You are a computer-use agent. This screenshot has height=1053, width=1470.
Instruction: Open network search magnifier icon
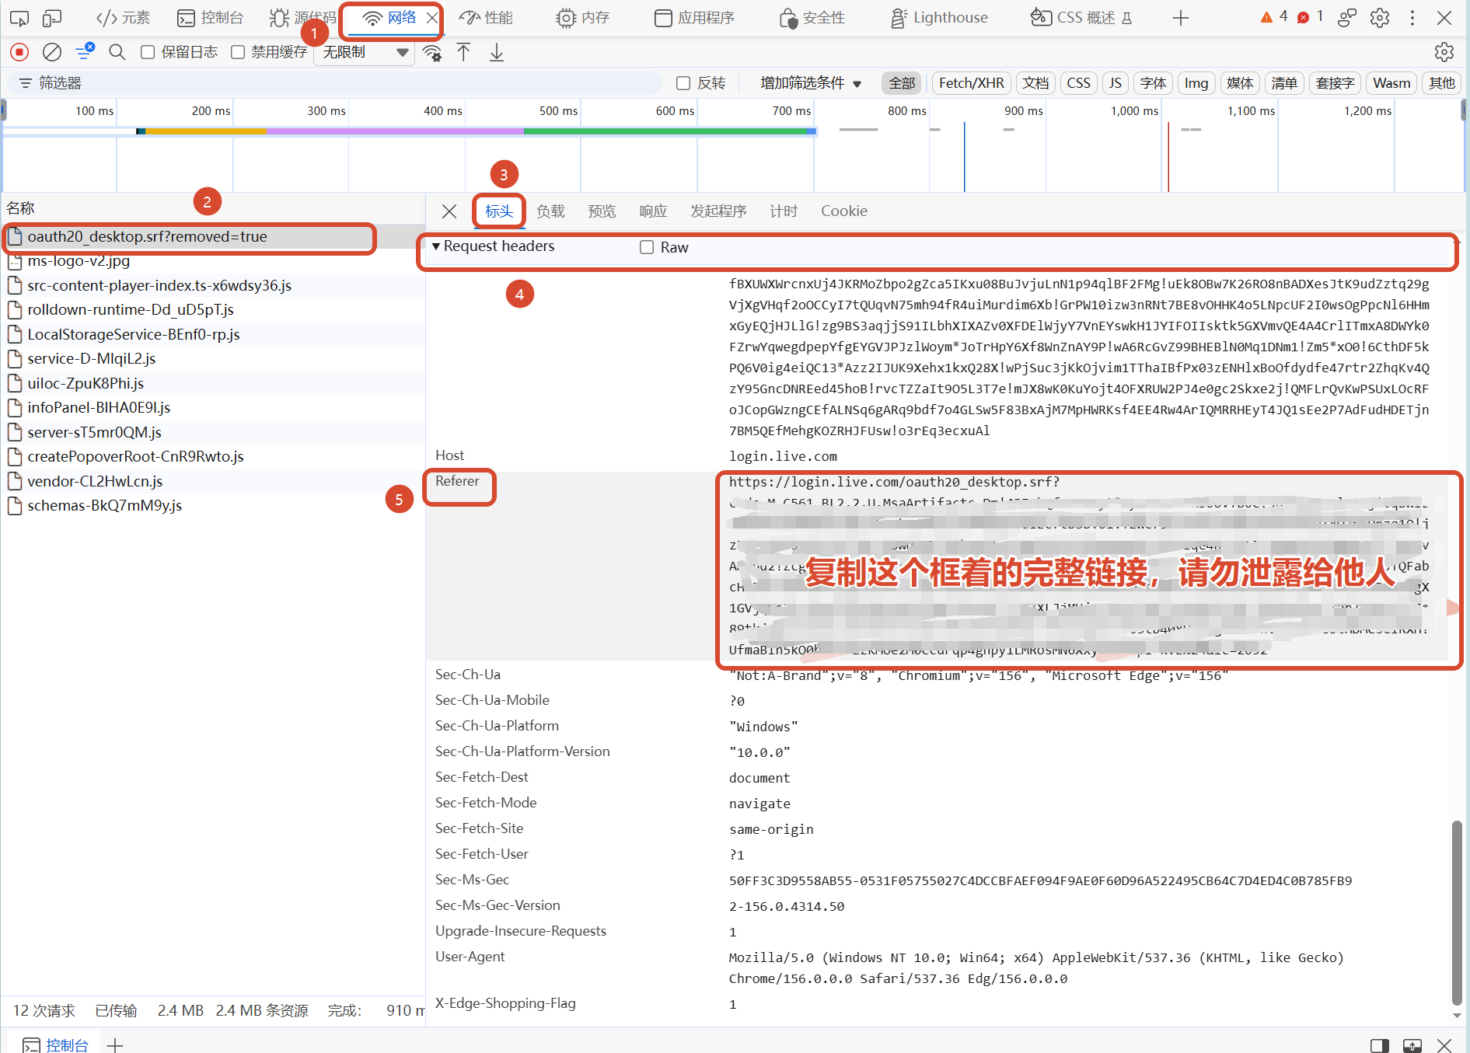(117, 52)
